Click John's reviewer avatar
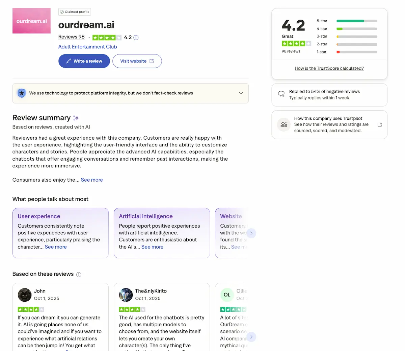This screenshot has height=351, width=405. (x=24, y=295)
